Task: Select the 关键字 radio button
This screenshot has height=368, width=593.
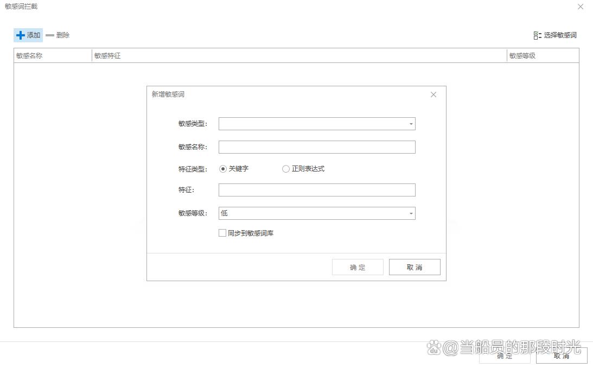Action: (x=223, y=169)
